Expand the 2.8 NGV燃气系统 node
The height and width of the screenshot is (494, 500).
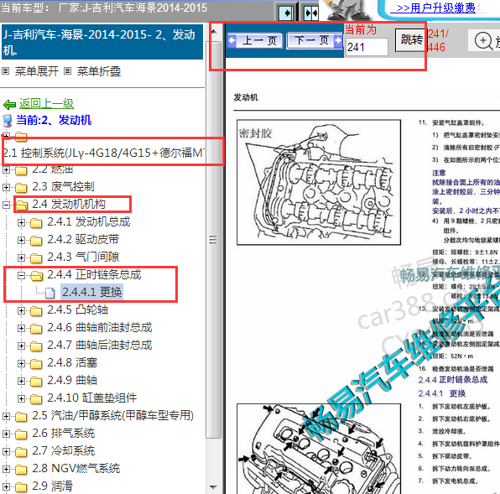(6, 469)
